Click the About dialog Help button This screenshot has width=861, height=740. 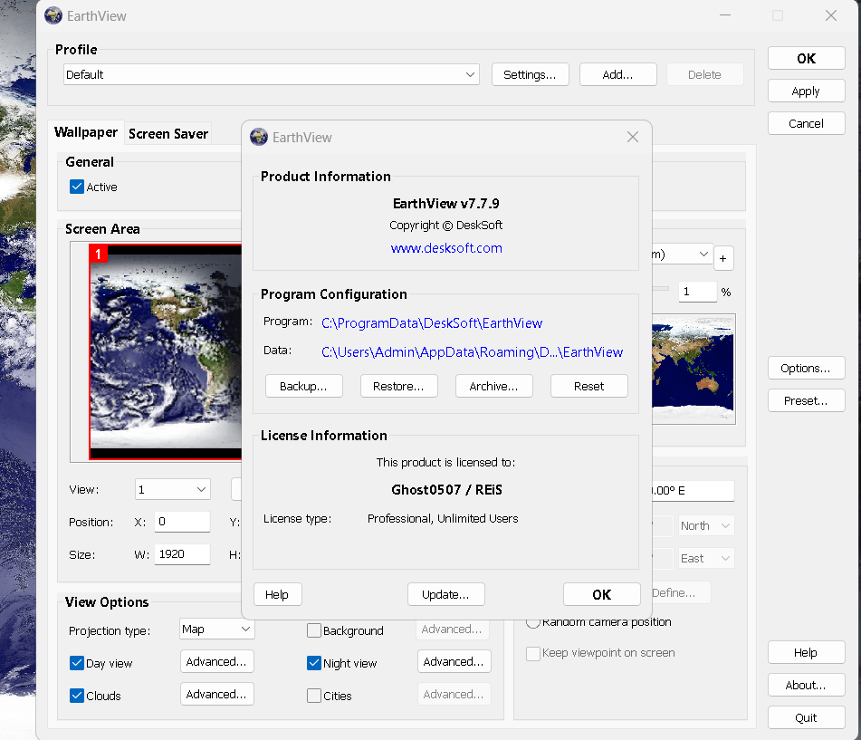pyautogui.click(x=277, y=594)
